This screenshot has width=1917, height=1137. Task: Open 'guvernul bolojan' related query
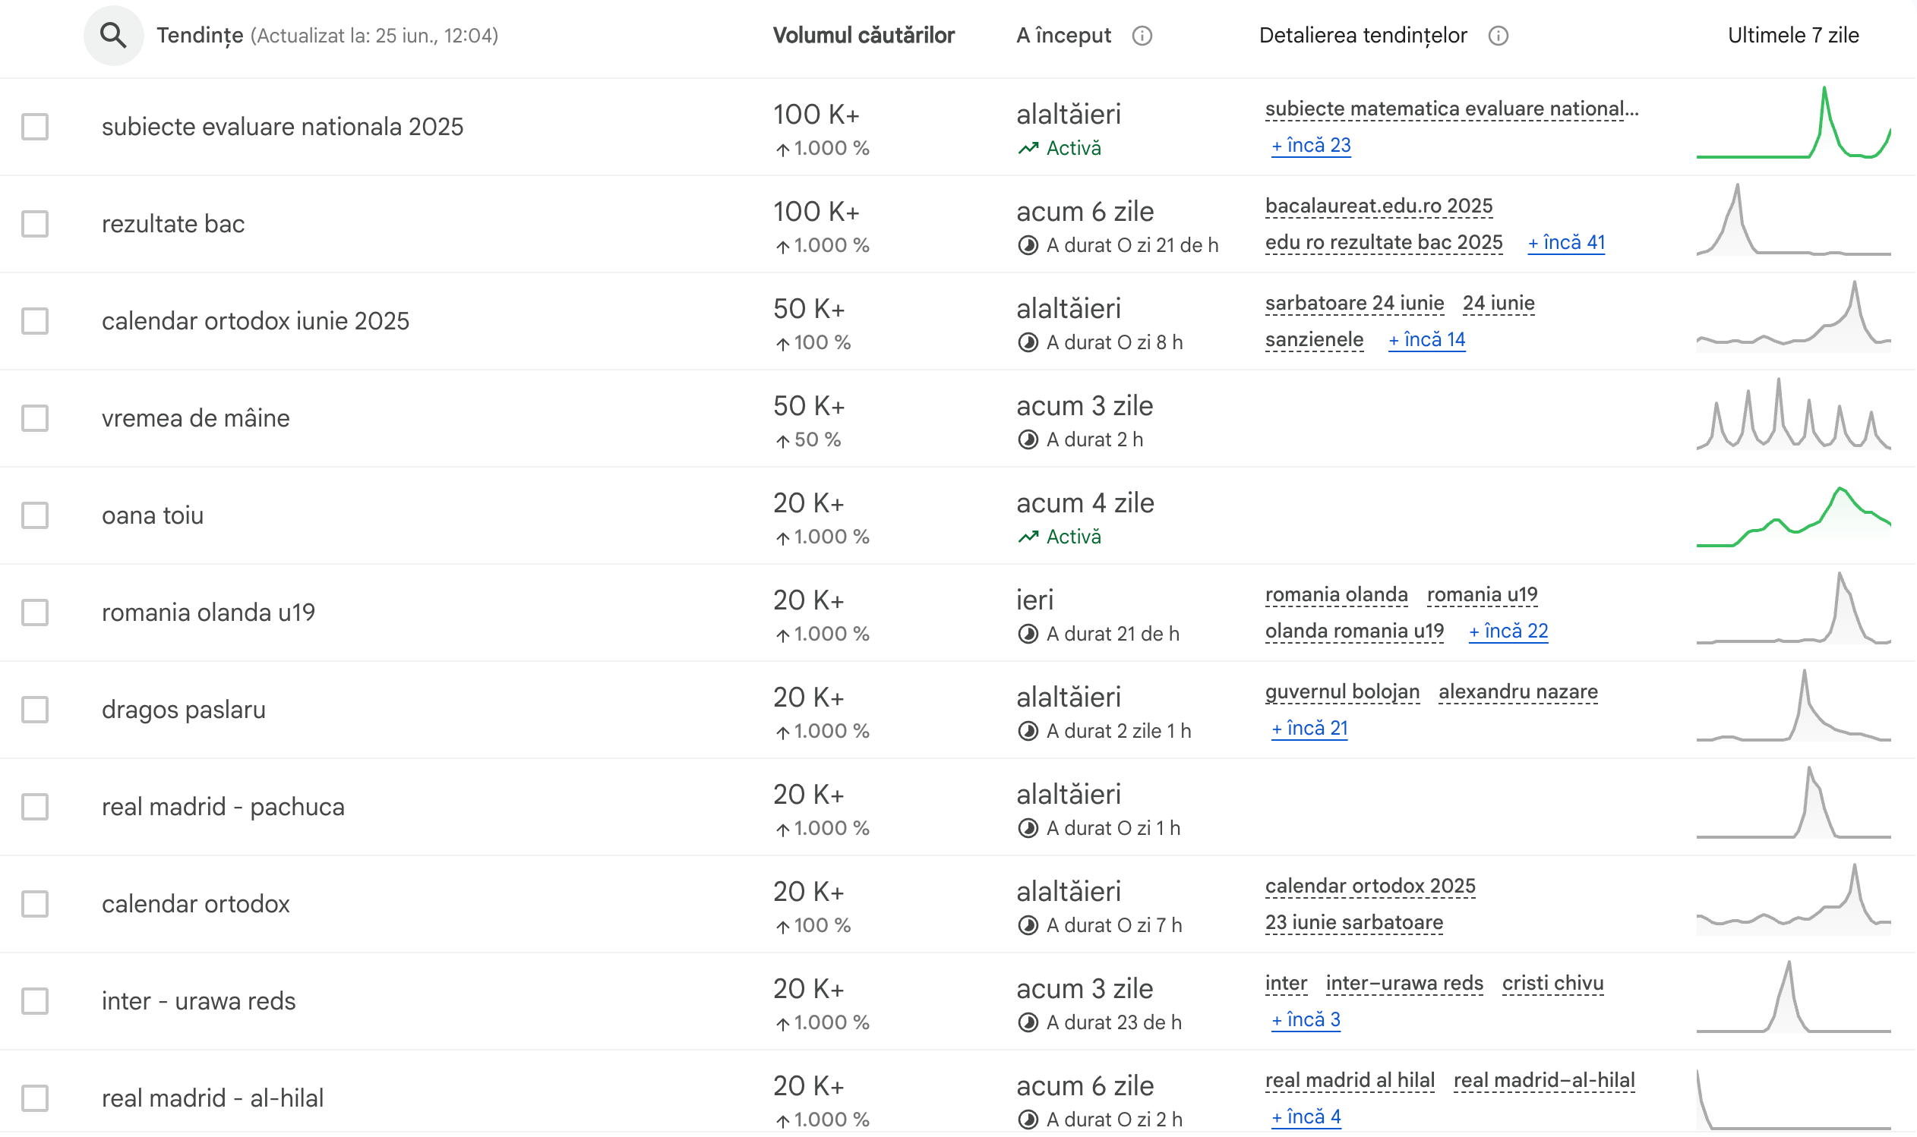point(1342,692)
